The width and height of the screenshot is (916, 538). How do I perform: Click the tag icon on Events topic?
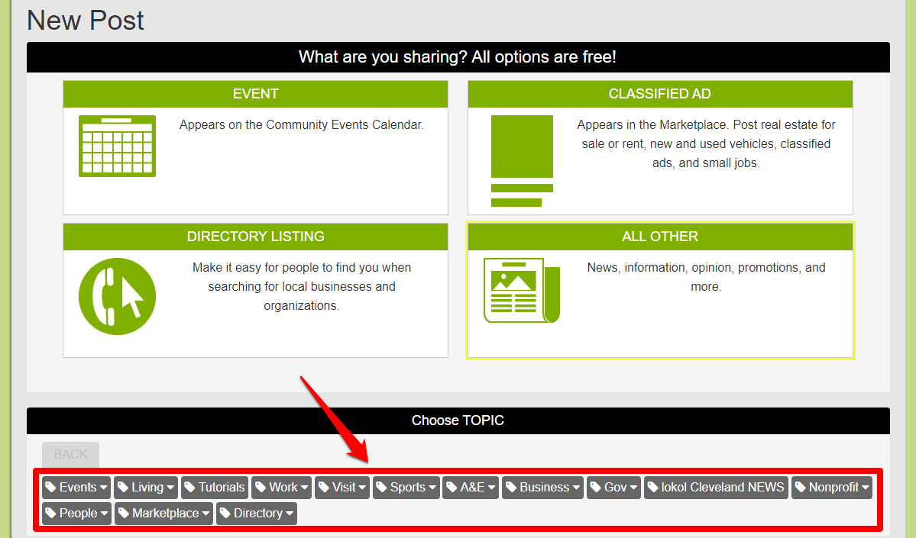point(51,487)
